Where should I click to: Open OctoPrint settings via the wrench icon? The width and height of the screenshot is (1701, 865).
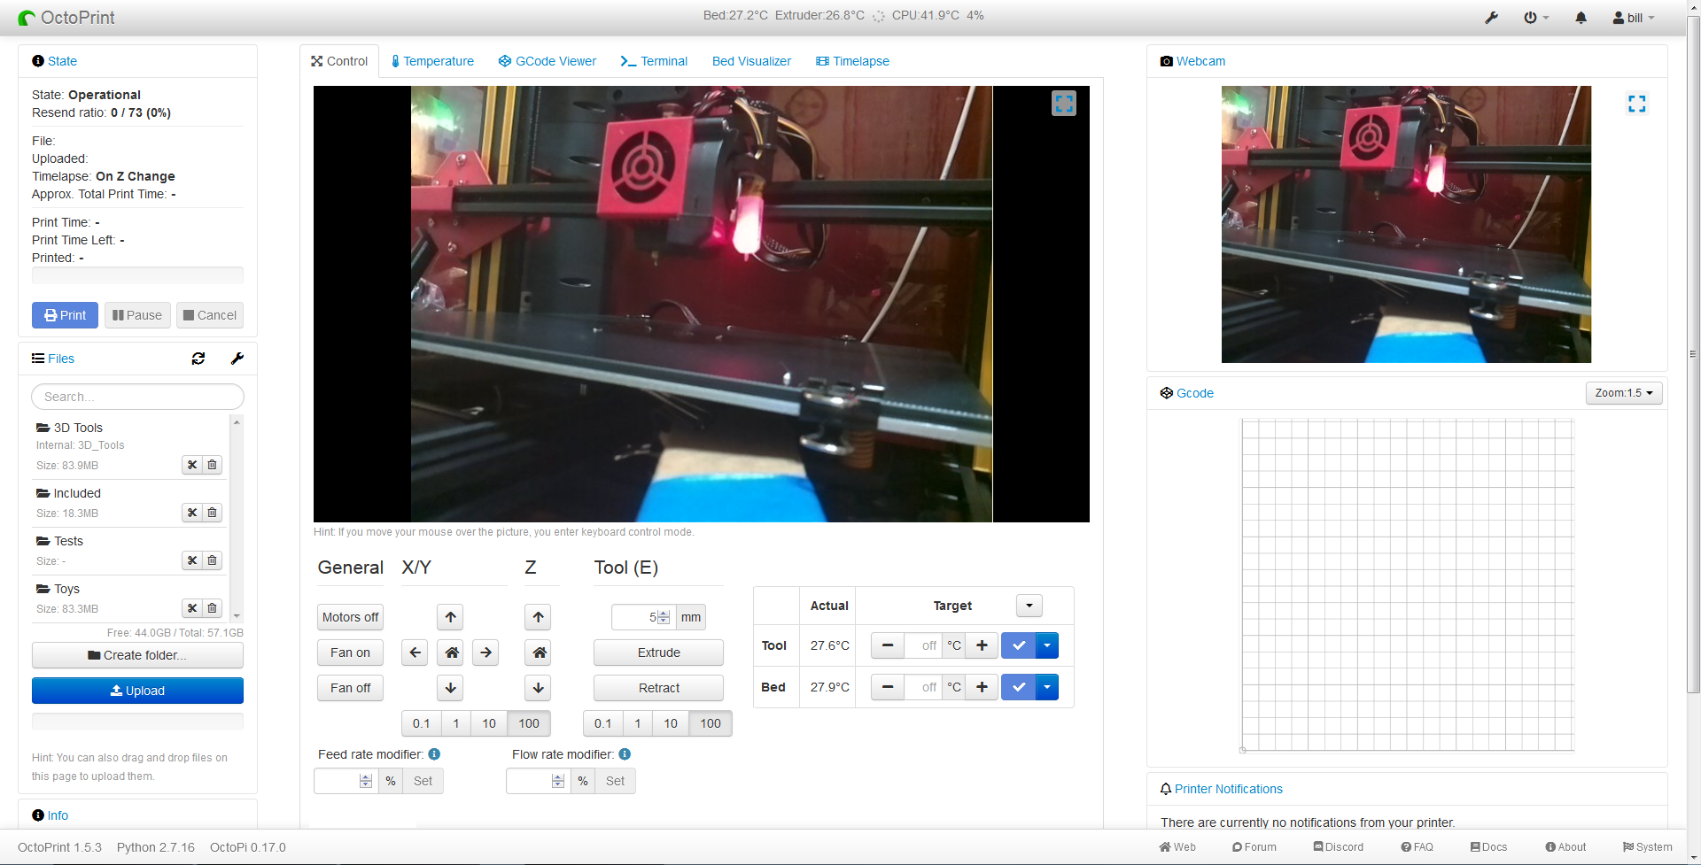click(x=1491, y=17)
